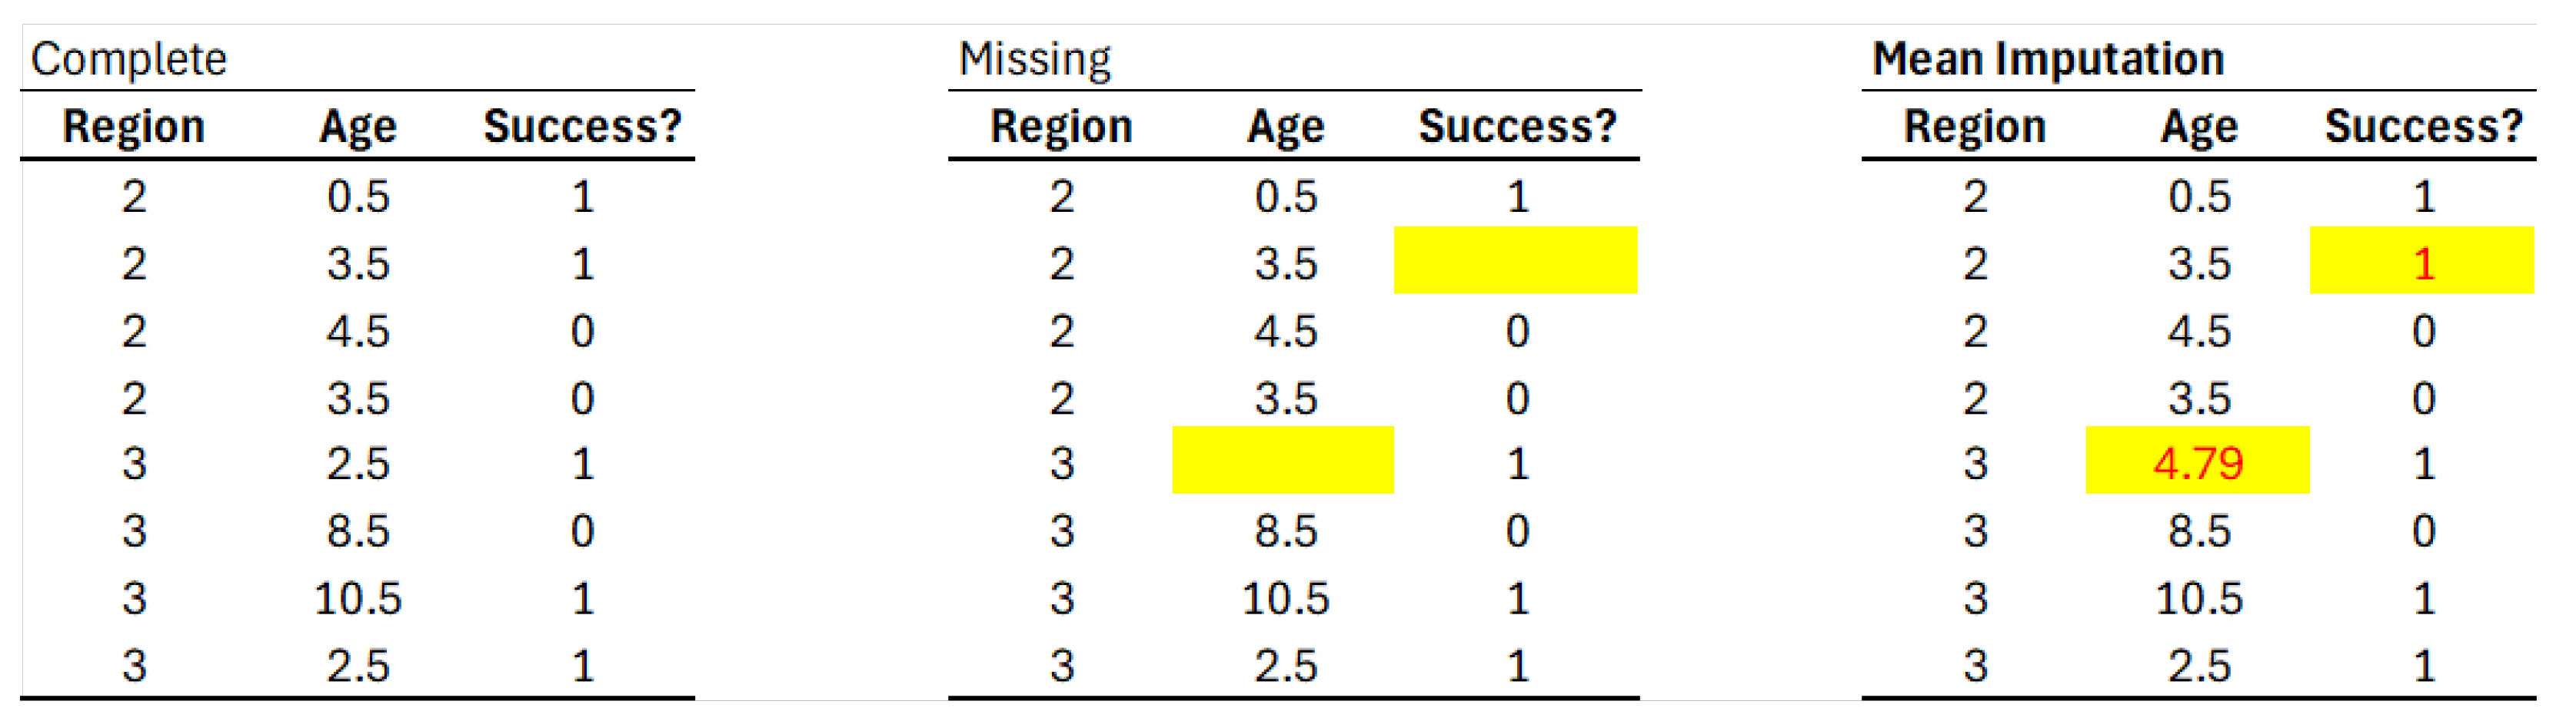
Task: Click the Success? header in the Complete table
Action: (582, 127)
